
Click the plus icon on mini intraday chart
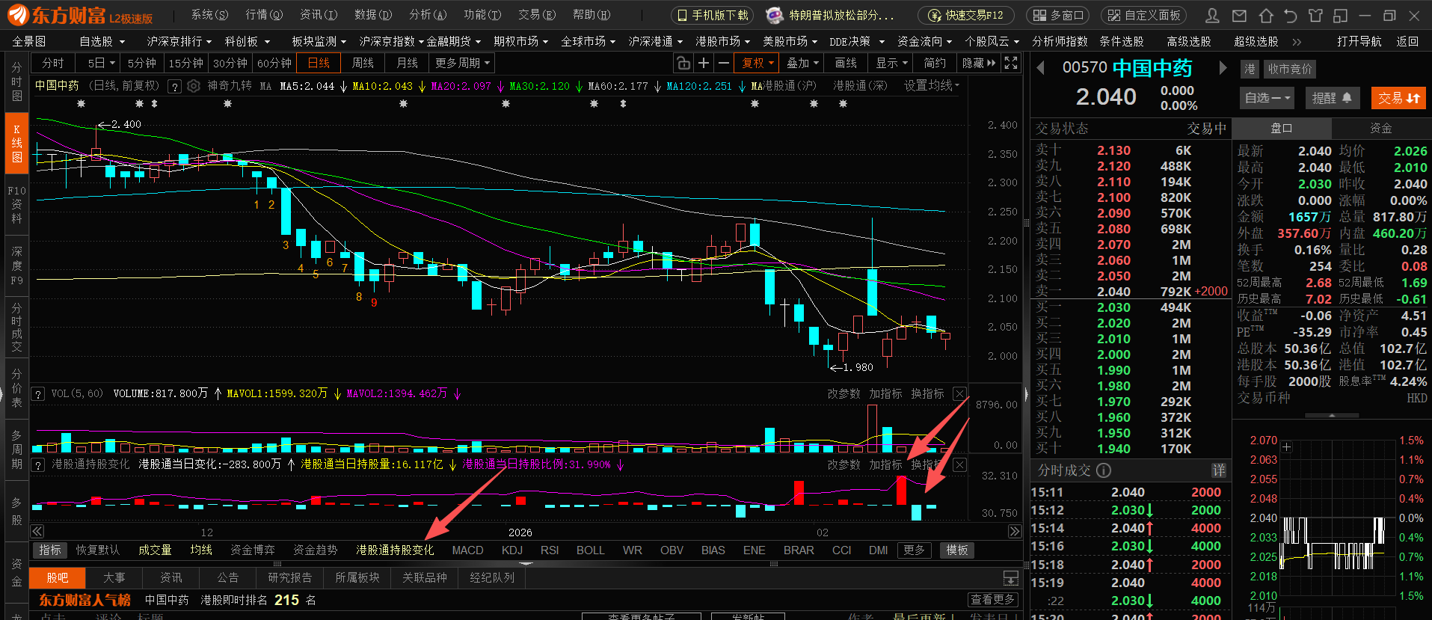click(1287, 447)
